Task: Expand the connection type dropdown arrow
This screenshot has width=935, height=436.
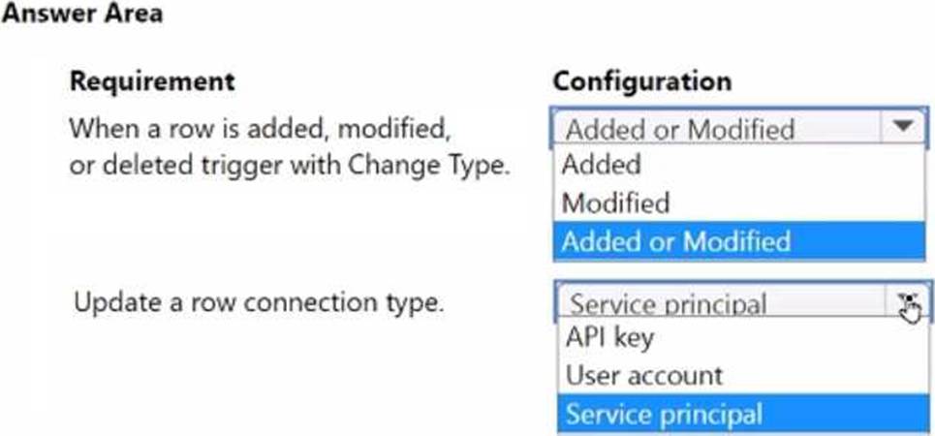Action: click(x=907, y=304)
